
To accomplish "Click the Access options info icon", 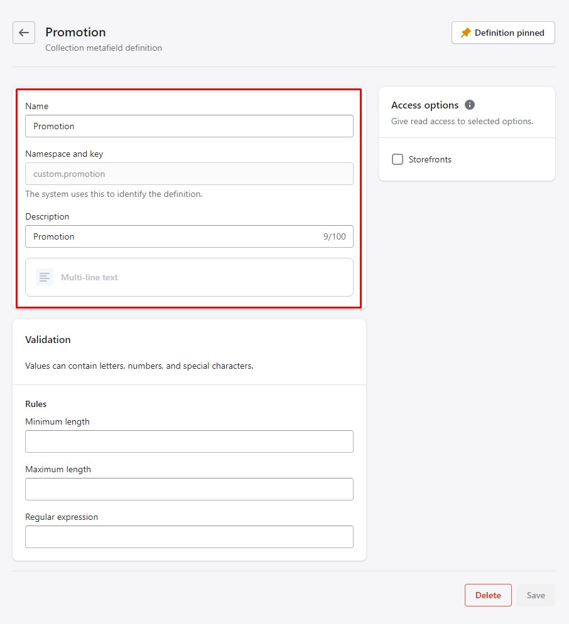I will [x=470, y=105].
